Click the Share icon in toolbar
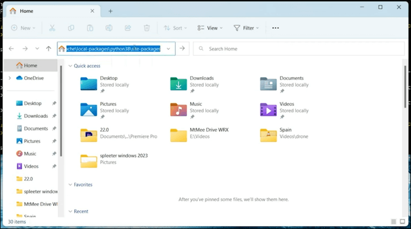Image resolution: width=411 pixels, height=229 pixels. click(x=128, y=28)
